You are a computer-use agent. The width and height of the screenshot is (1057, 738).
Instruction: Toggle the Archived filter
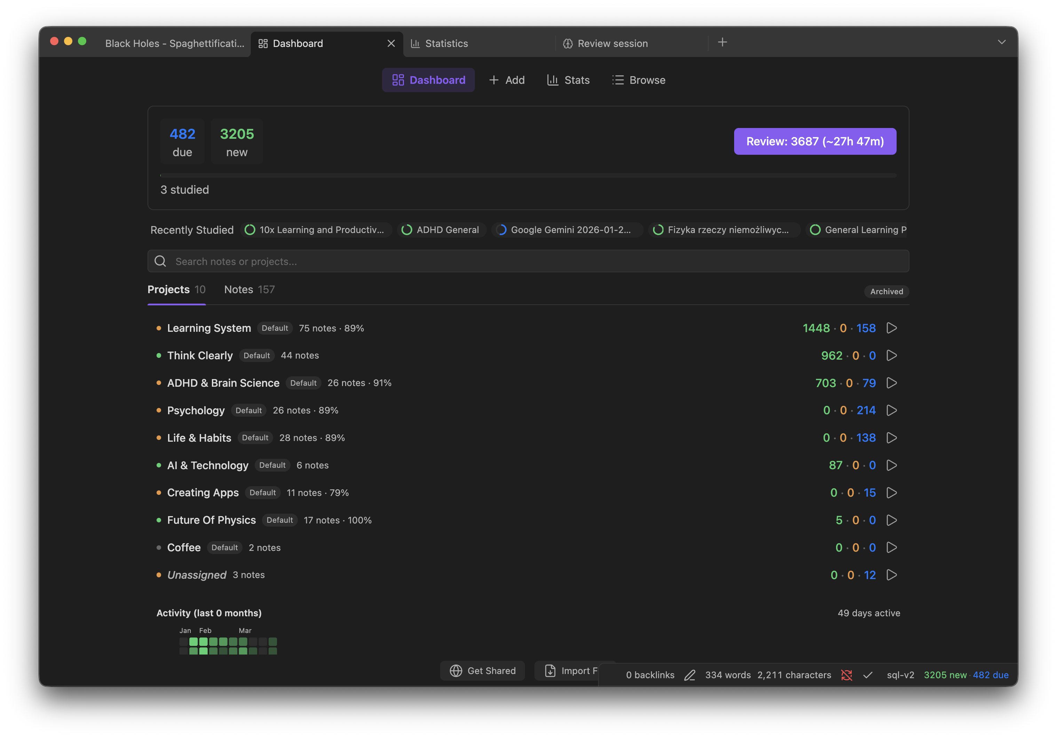886,291
